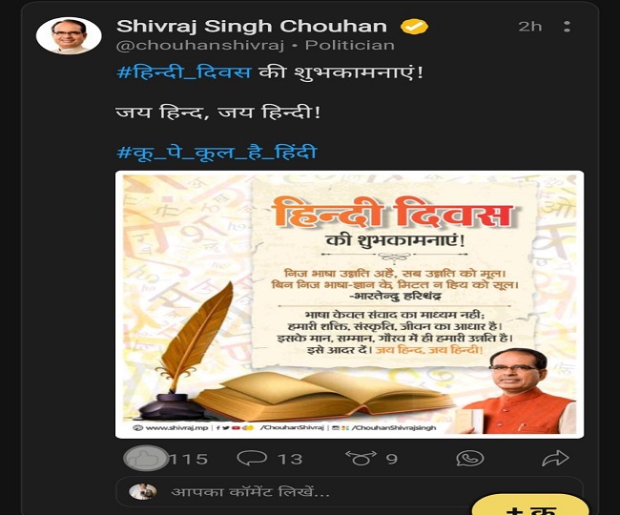
Task: Tap the yellow plus Koo compose button
Action: click(x=530, y=505)
